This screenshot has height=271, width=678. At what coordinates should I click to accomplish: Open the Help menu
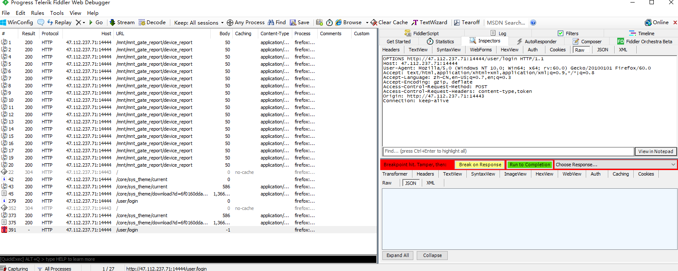pyautogui.click(x=93, y=13)
